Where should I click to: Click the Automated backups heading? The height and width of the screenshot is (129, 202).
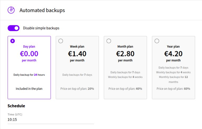point(42,10)
